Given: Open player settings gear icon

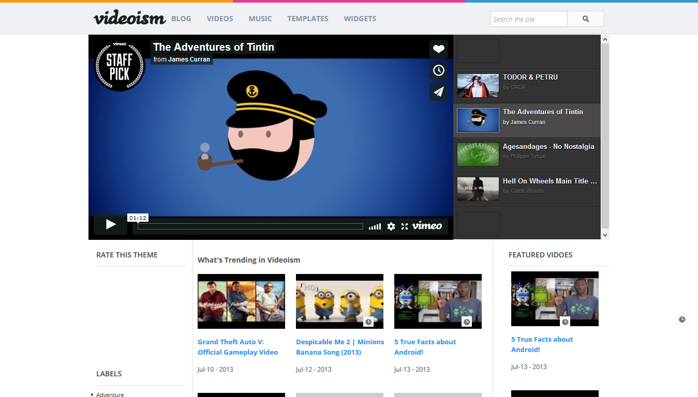Looking at the screenshot, I should tap(391, 226).
